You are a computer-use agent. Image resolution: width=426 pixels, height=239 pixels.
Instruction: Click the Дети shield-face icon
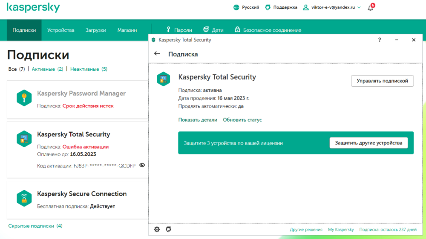[x=206, y=29]
